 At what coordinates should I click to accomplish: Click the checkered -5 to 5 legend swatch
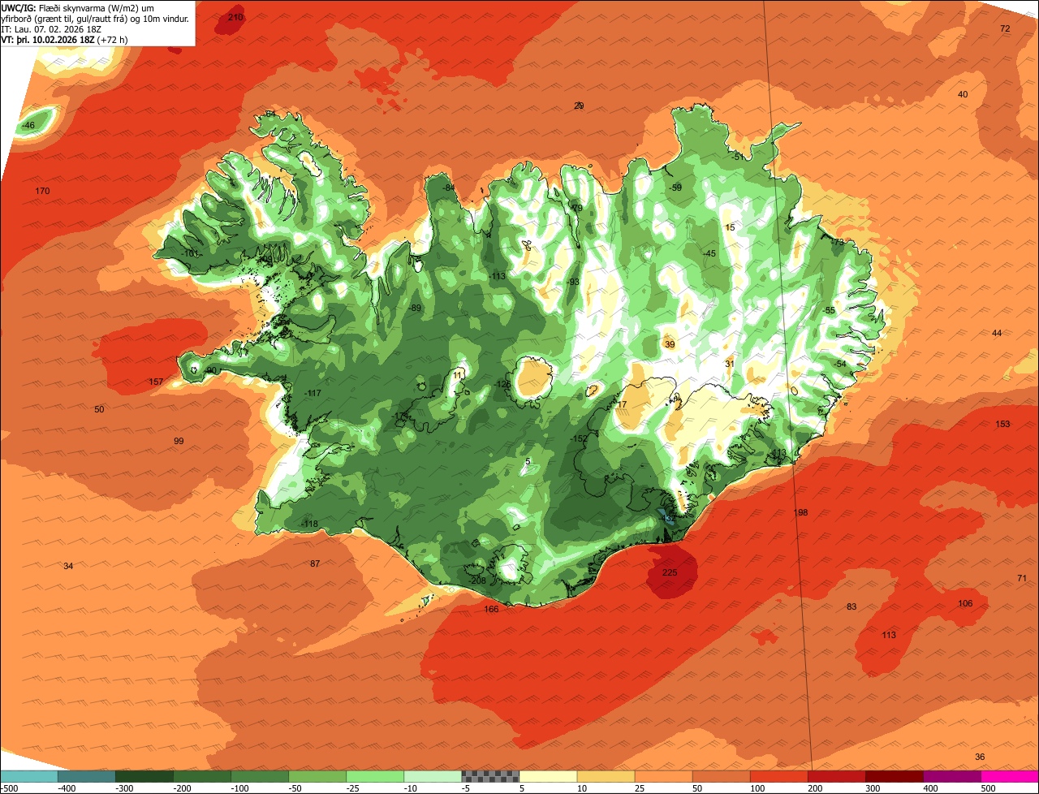(490, 776)
